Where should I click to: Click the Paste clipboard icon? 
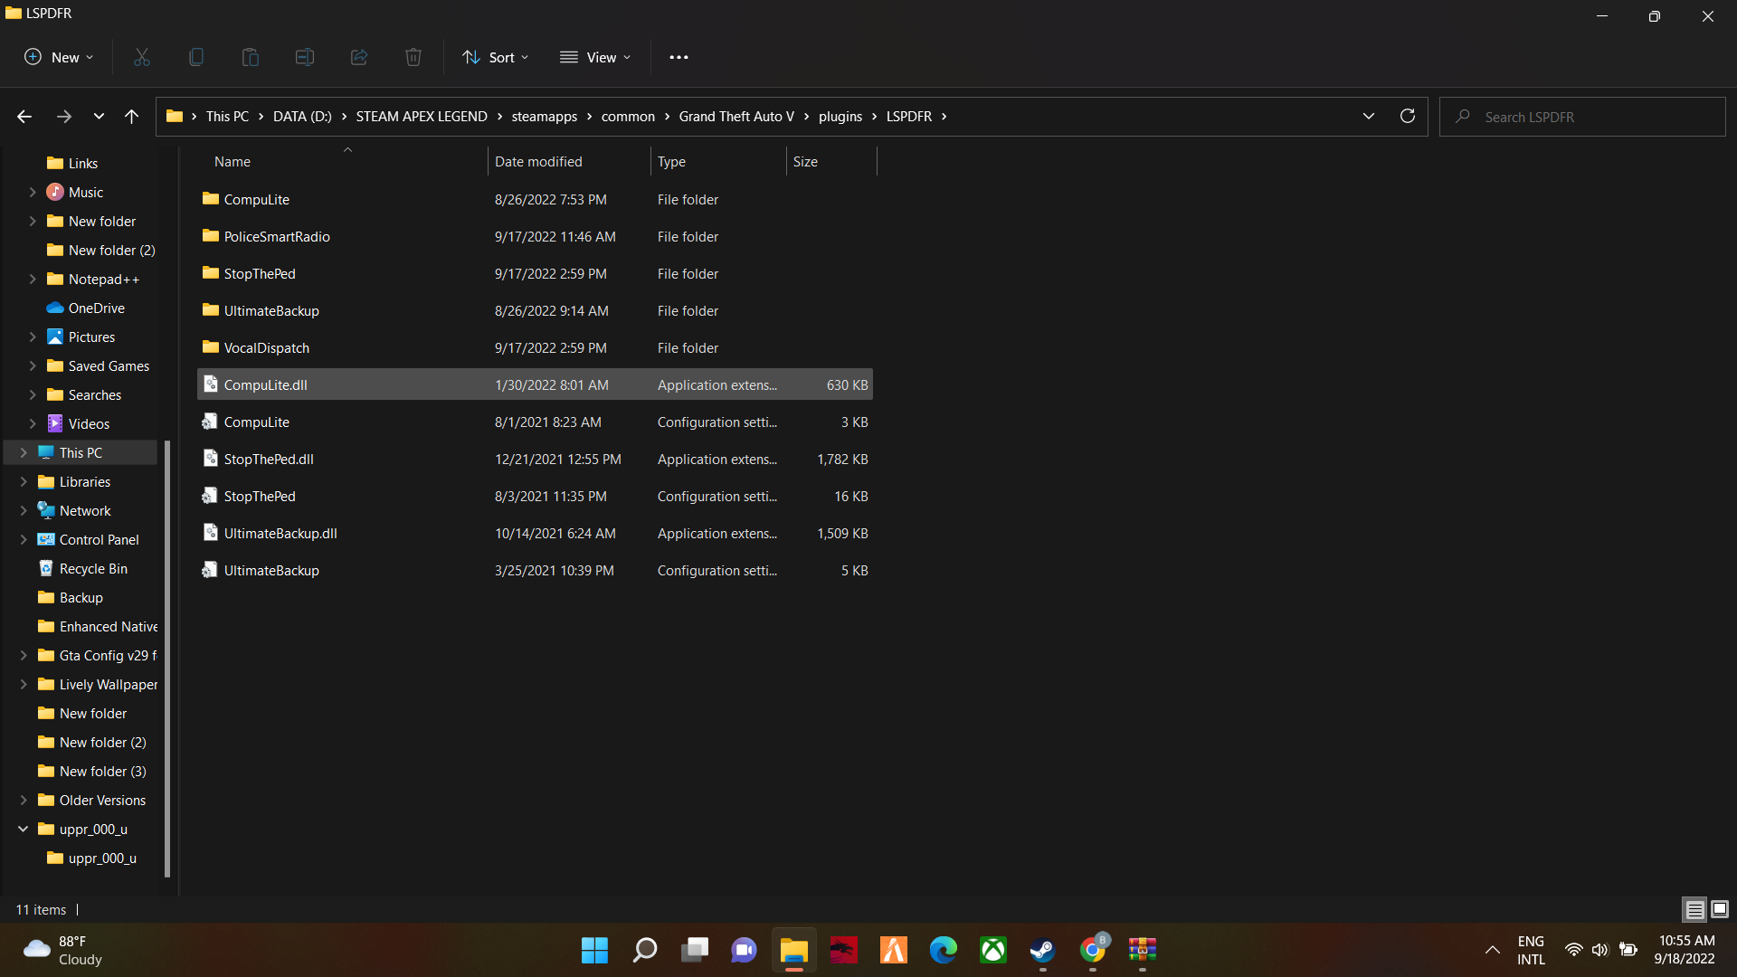coord(251,57)
